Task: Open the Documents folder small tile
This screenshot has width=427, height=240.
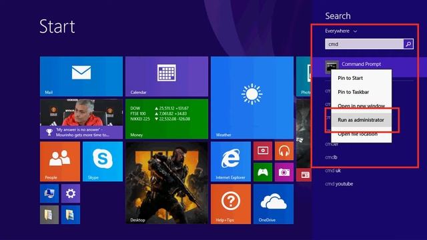Action: [x=49, y=215]
